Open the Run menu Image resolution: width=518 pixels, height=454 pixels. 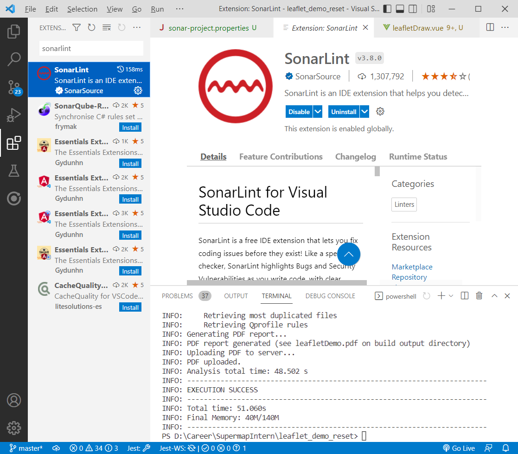coord(157,9)
